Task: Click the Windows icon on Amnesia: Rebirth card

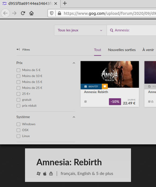Action: 86,102
